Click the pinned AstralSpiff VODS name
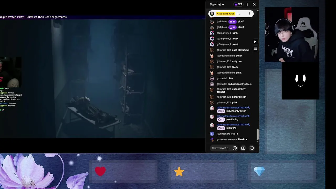 (x=225, y=14)
